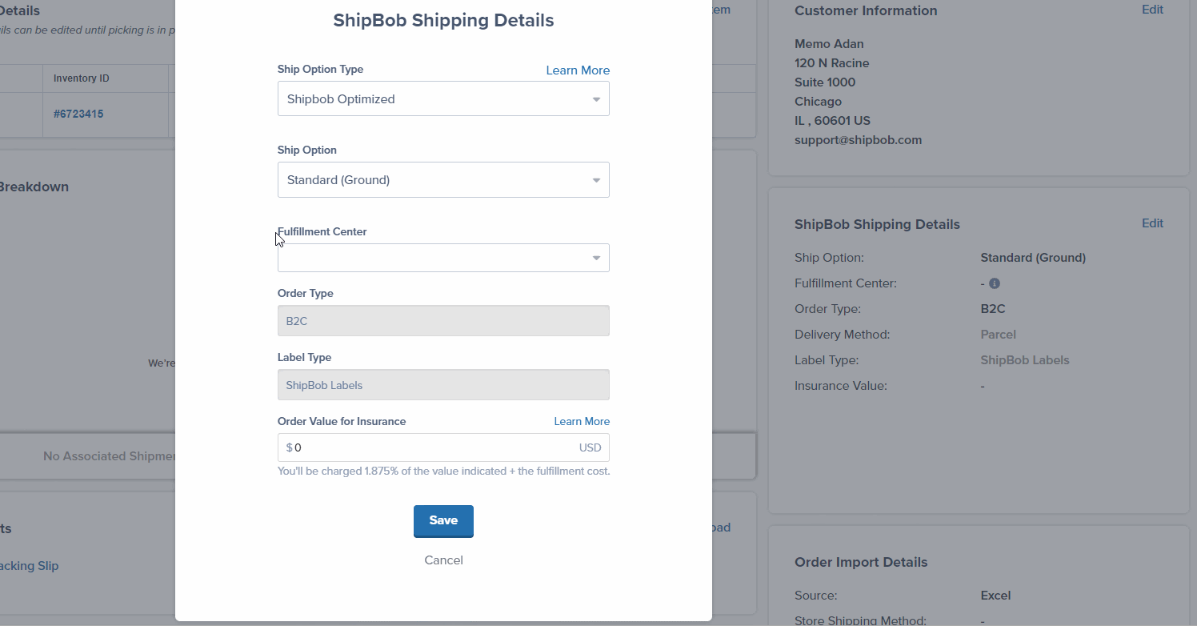Click the Packing Slip link
Screen dimensions: 1197x626
point(29,565)
